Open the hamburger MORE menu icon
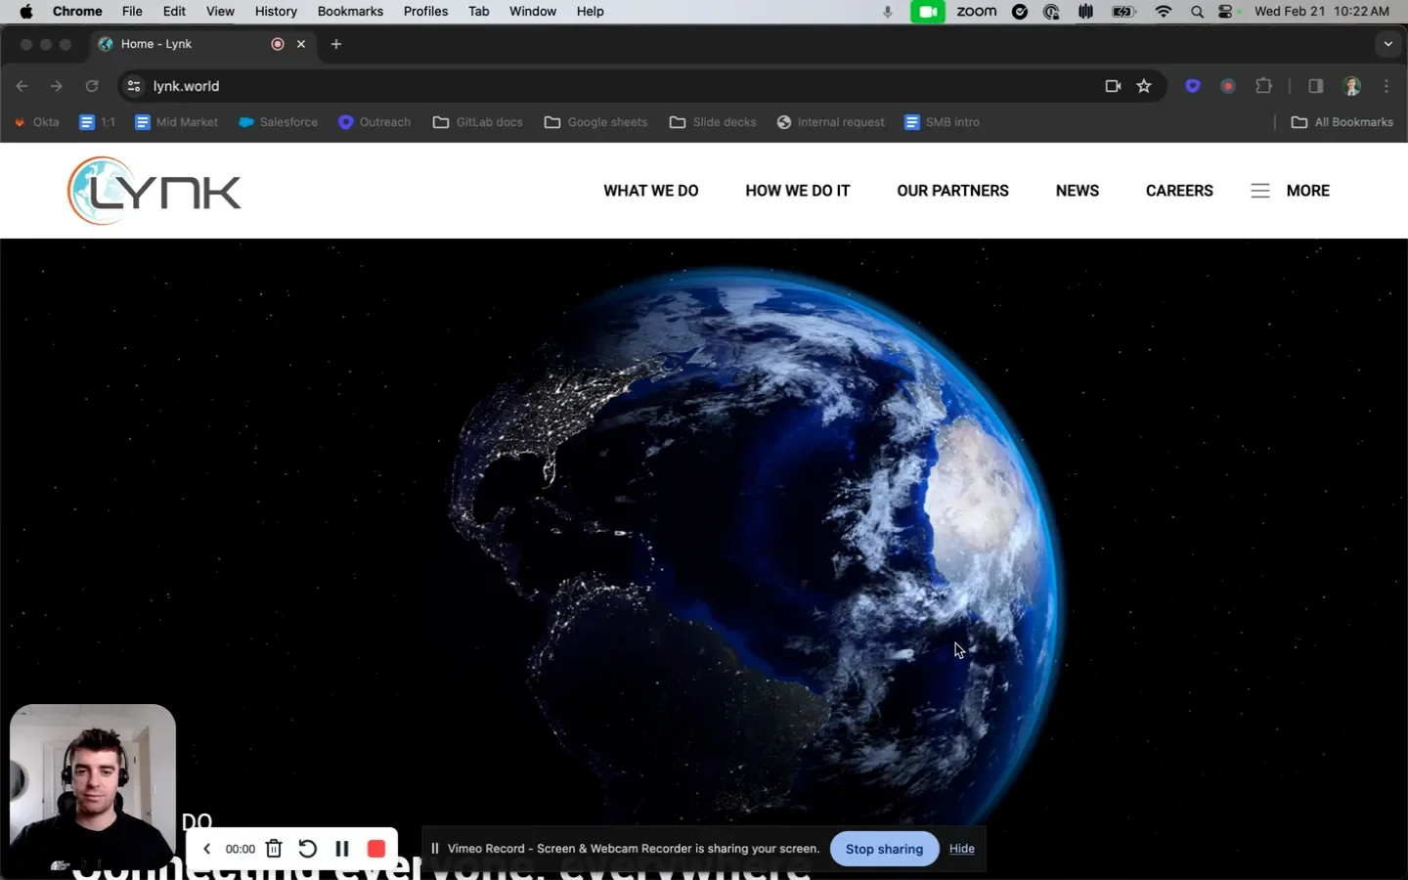 coord(1260,191)
